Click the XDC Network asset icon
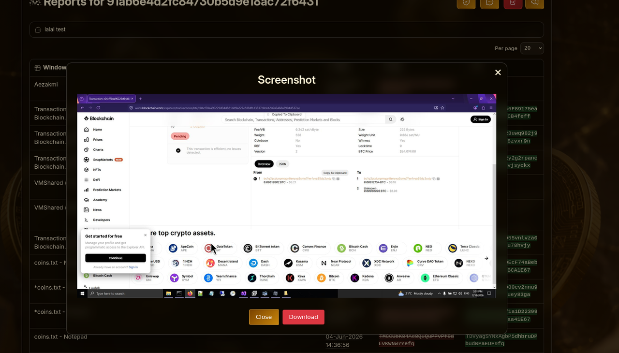 click(x=367, y=263)
